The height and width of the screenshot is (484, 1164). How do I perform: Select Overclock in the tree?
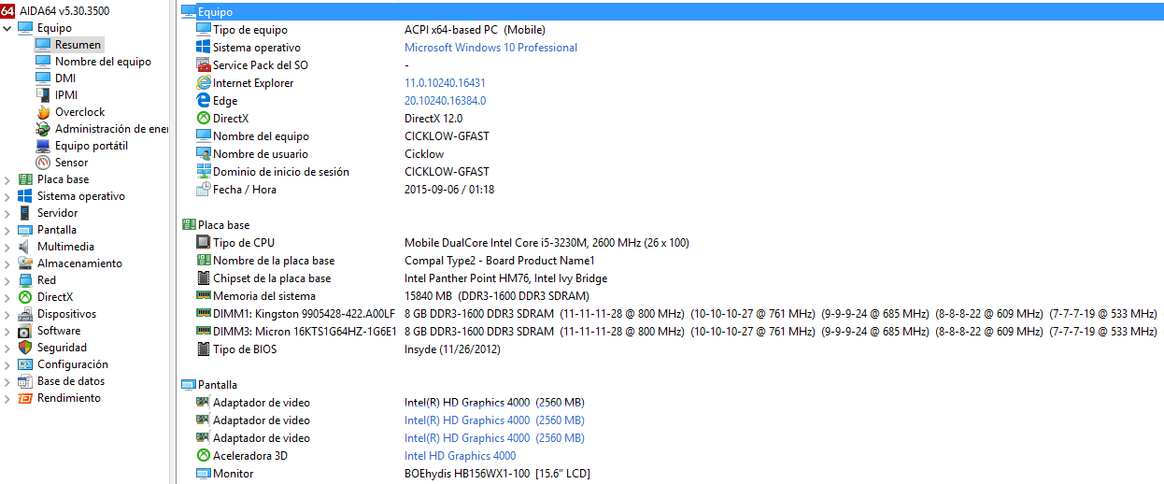tap(79, 112)
